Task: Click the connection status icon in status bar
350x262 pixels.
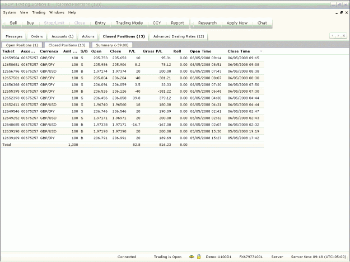Action: tap(192, 256)
